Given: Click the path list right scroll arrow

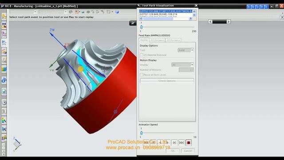Looking at the screenshot, I should click(x=190, y=19).
